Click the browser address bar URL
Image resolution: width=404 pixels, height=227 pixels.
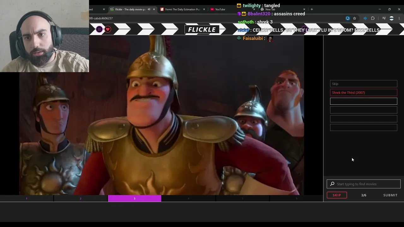(101, 18)
